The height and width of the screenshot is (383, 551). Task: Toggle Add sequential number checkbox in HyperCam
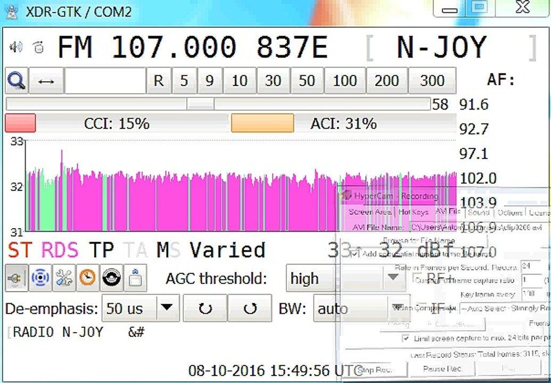(x=355, y=253)
